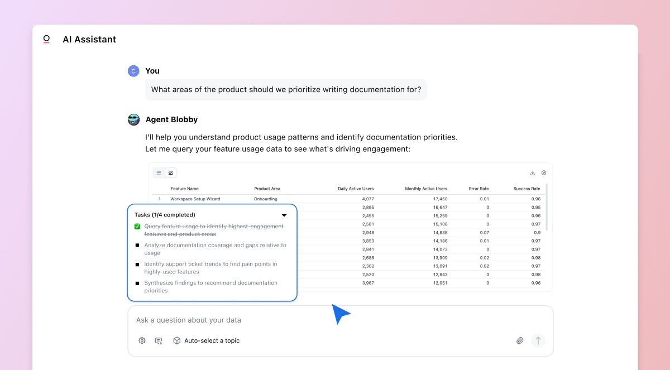670x370 pixels.
Task: Click the Error Rate column header
Action: tap(478, 189)
